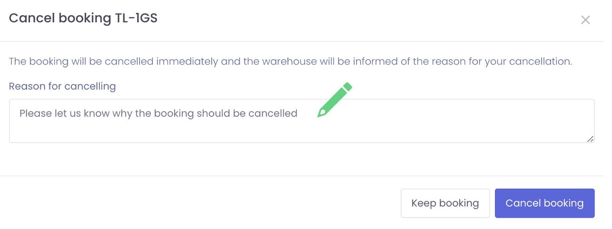Click the "Cancel booking TL-1GS" dialog title
This screenshot has height=229, width=612.
[83, 18]
